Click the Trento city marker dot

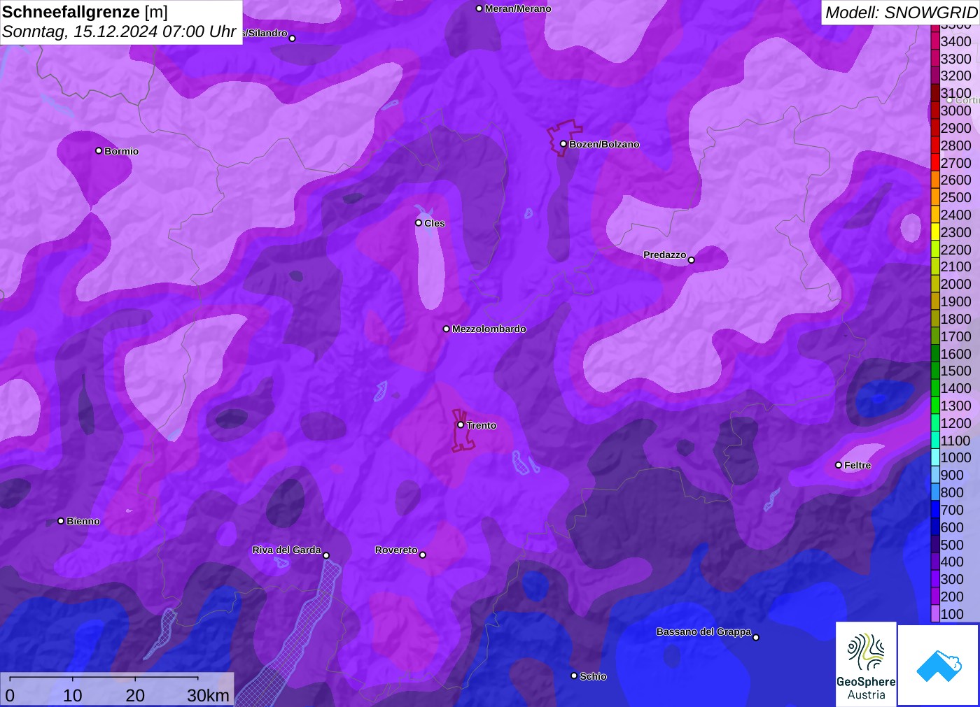(x=461, y=424)
